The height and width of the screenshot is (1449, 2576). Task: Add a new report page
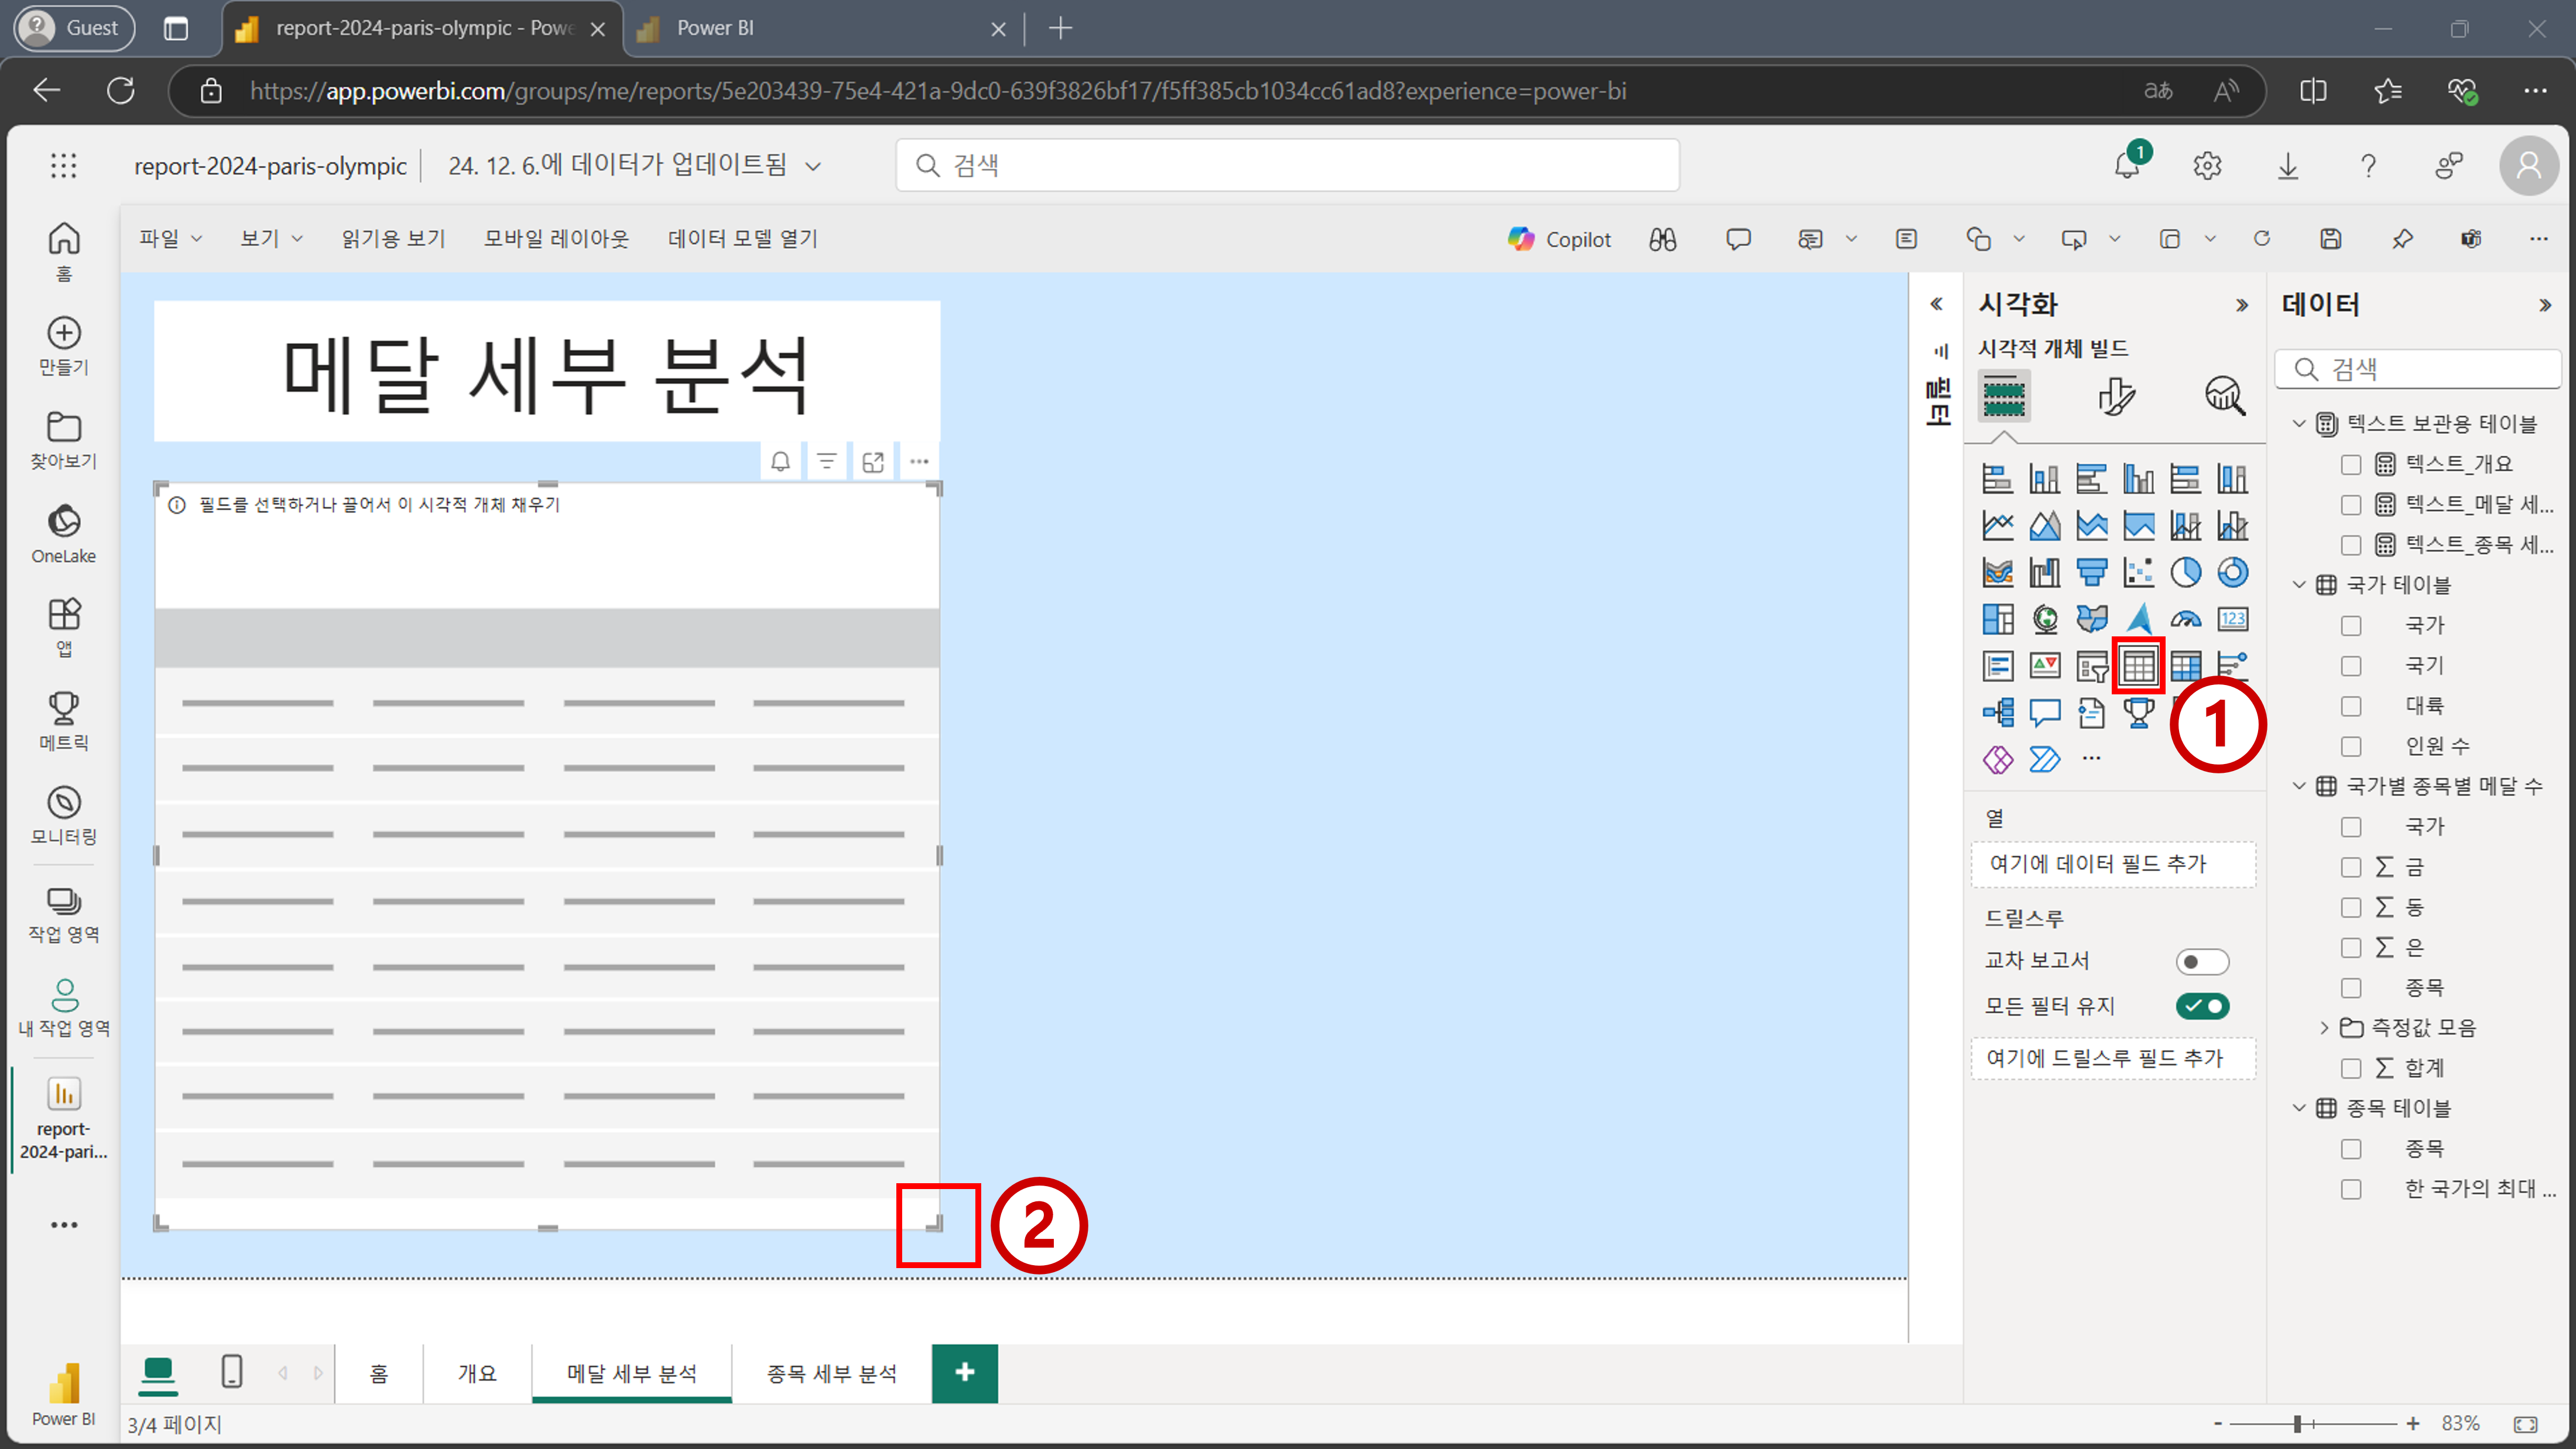964,1373
